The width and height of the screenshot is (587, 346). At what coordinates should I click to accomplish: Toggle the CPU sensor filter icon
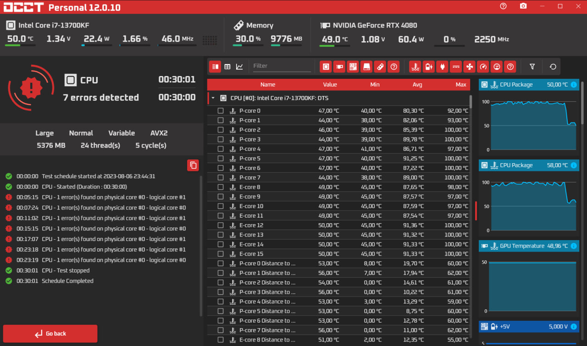(326, 66)
